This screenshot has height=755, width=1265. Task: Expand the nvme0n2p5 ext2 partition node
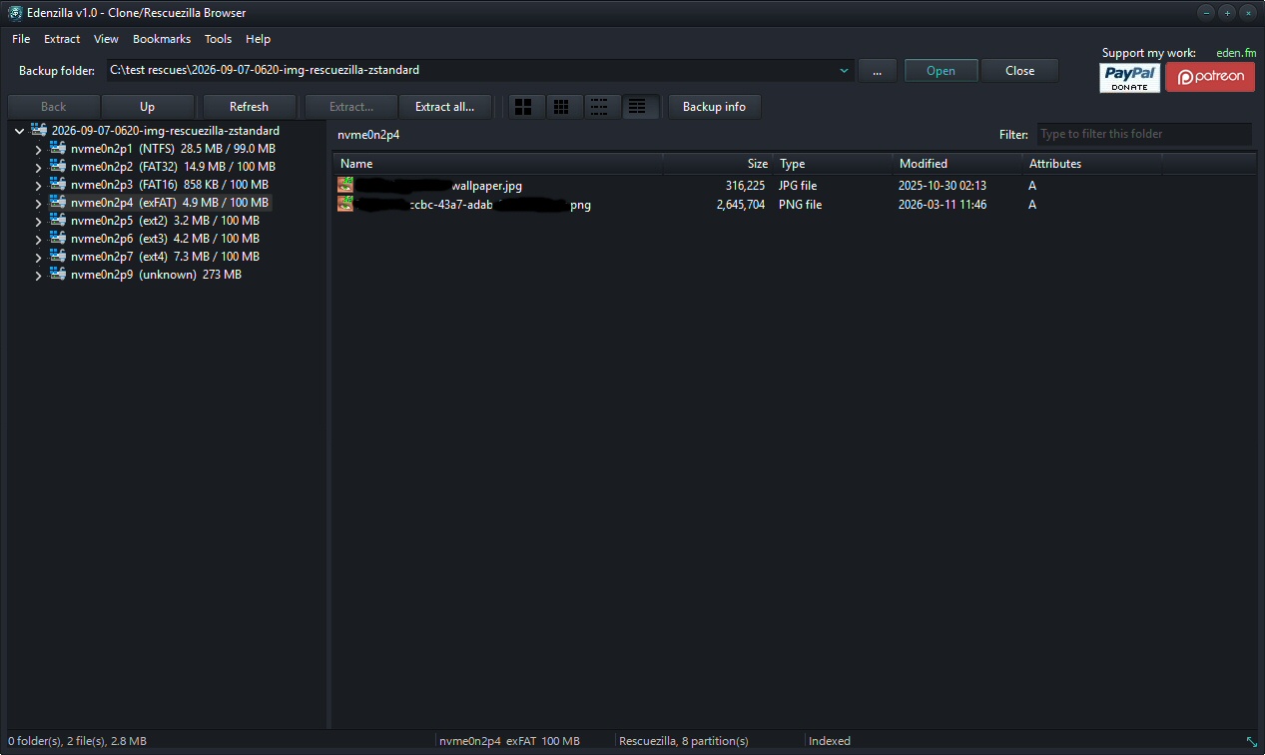coord(38,221)
